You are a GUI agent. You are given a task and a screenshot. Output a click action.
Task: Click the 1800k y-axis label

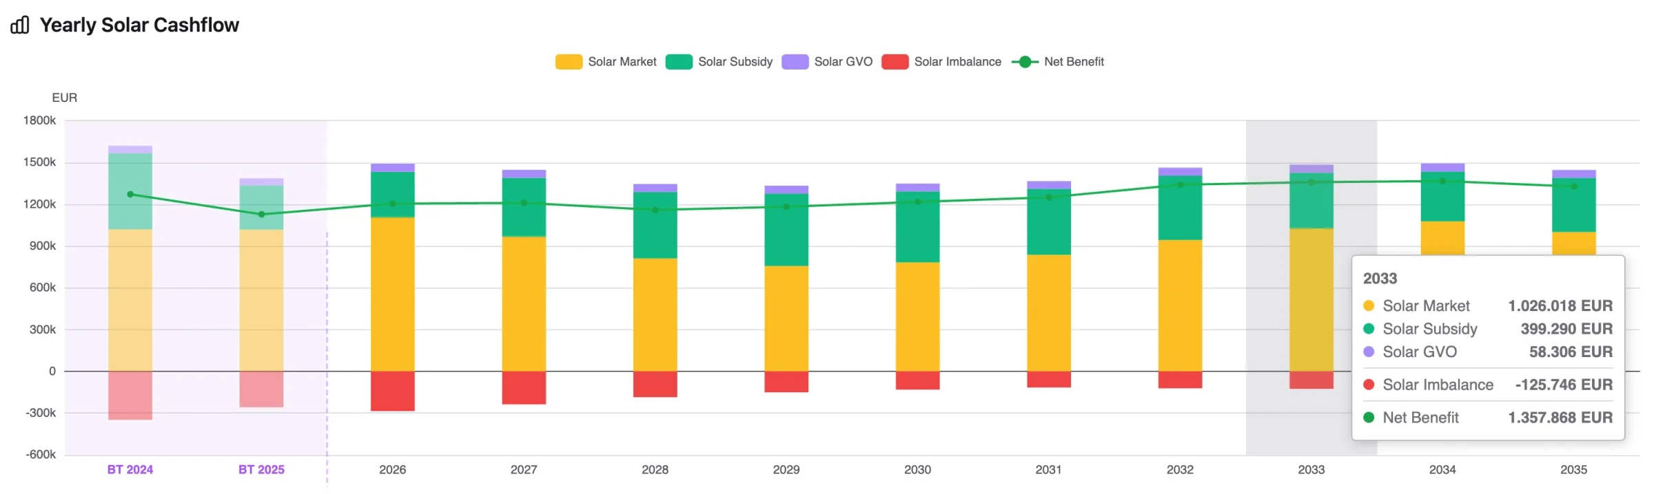(x=40, y=120)
